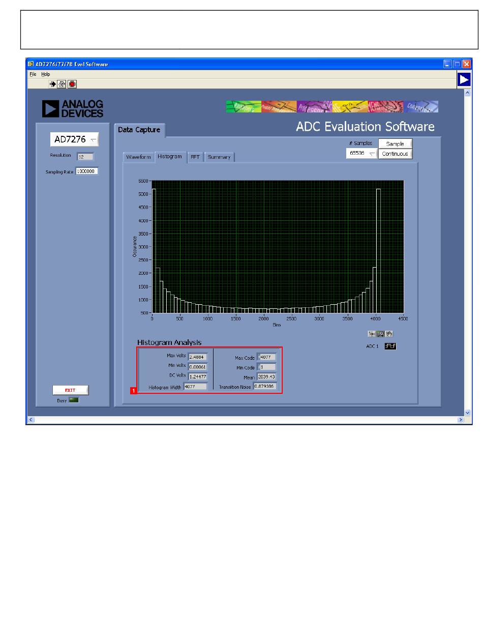Viewport: 483px width, 638px height.
Task: Click the 5500 y-axis scale value
Action: click(x=144, y=181)
